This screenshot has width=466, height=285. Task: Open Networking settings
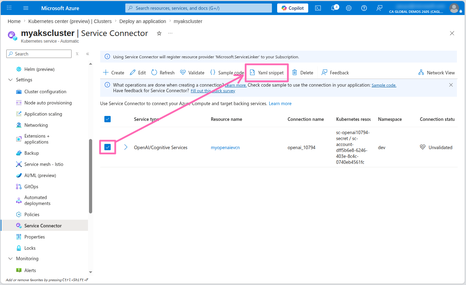tap(36, 125)
